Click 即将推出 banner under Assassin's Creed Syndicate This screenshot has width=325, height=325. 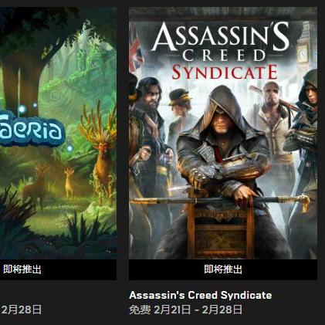pyautogui.click(x=223, y=269)
